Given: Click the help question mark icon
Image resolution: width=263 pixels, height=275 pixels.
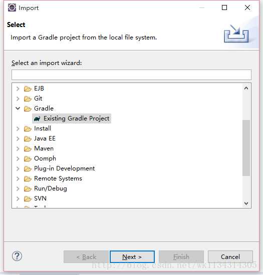Looking at the screenshot, I should [17, 256].
